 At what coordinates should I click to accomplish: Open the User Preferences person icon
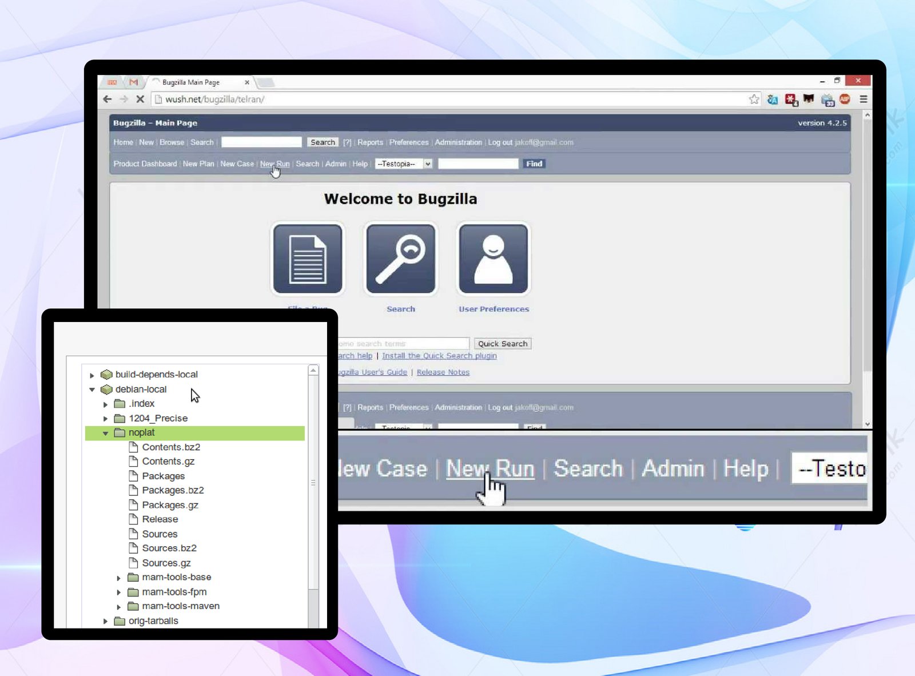click(494, 259)
